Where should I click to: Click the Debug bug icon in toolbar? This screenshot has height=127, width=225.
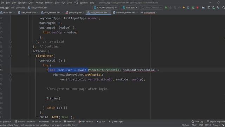coord(171,8)
